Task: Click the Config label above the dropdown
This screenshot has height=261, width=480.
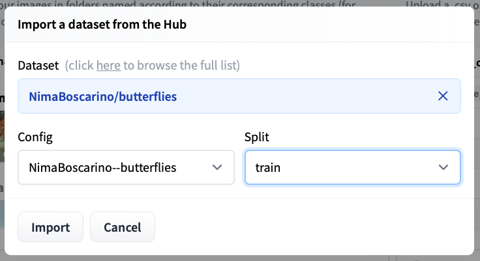Action: point(35,137)
